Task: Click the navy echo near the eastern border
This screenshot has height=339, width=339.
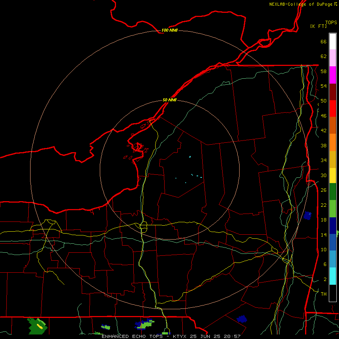Action: click(307, 215)
